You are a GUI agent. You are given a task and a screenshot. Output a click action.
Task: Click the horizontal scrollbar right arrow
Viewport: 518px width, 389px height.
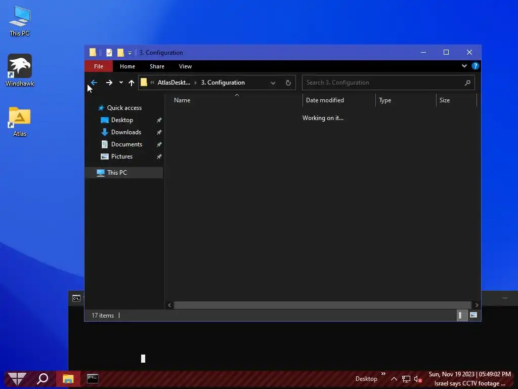tap(477, 305)
